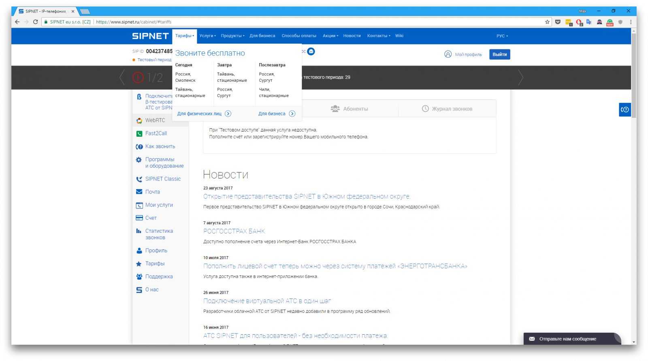
Task: Click the Тестовый период status link
Action: point(154,60)
